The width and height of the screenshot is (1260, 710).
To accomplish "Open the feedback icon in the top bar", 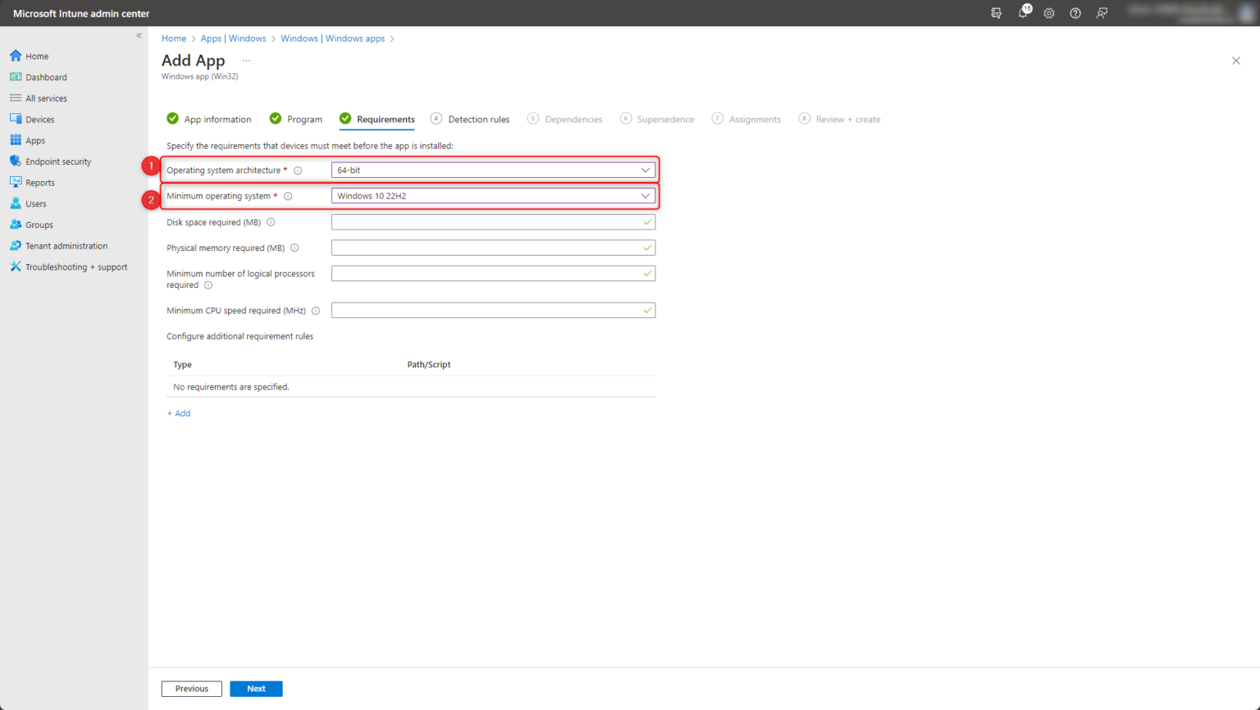I will click(x=1101, y=13).
